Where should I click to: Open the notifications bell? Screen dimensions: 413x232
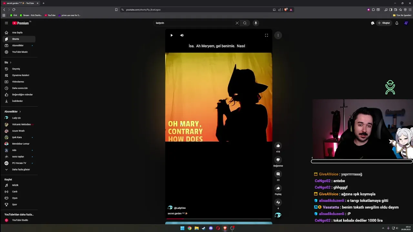397,23
